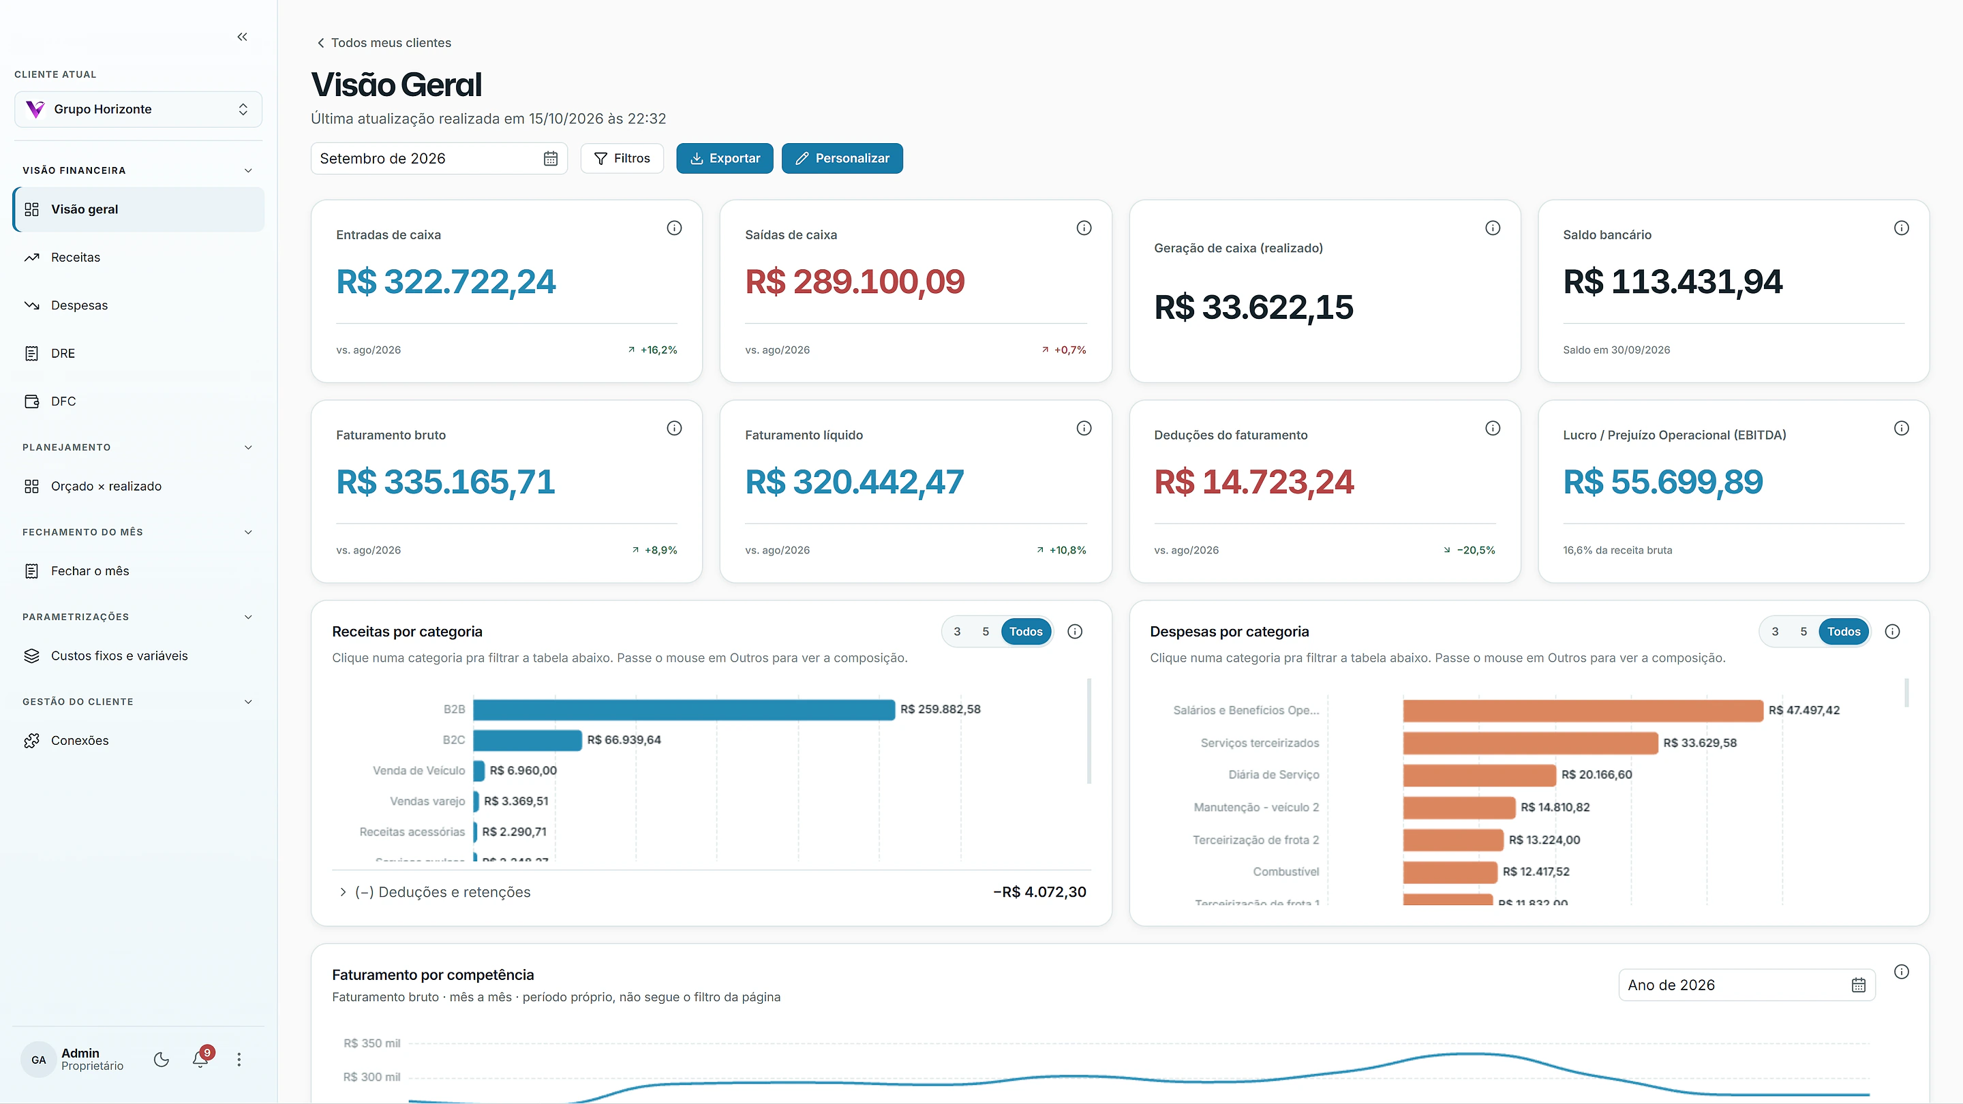Open calendar icon in Setembro de 2026 field
Image resolution: width=1963 pixels, height=1104 pixels.
tap(550, 159)
